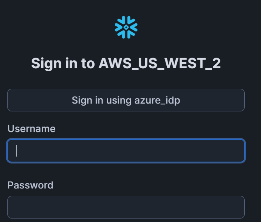Click the word "Username" above the field
261x222 pixels.
(32, 129)
